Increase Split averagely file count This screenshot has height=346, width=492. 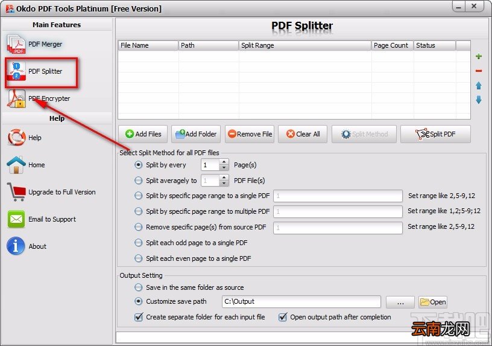(224, 178)
